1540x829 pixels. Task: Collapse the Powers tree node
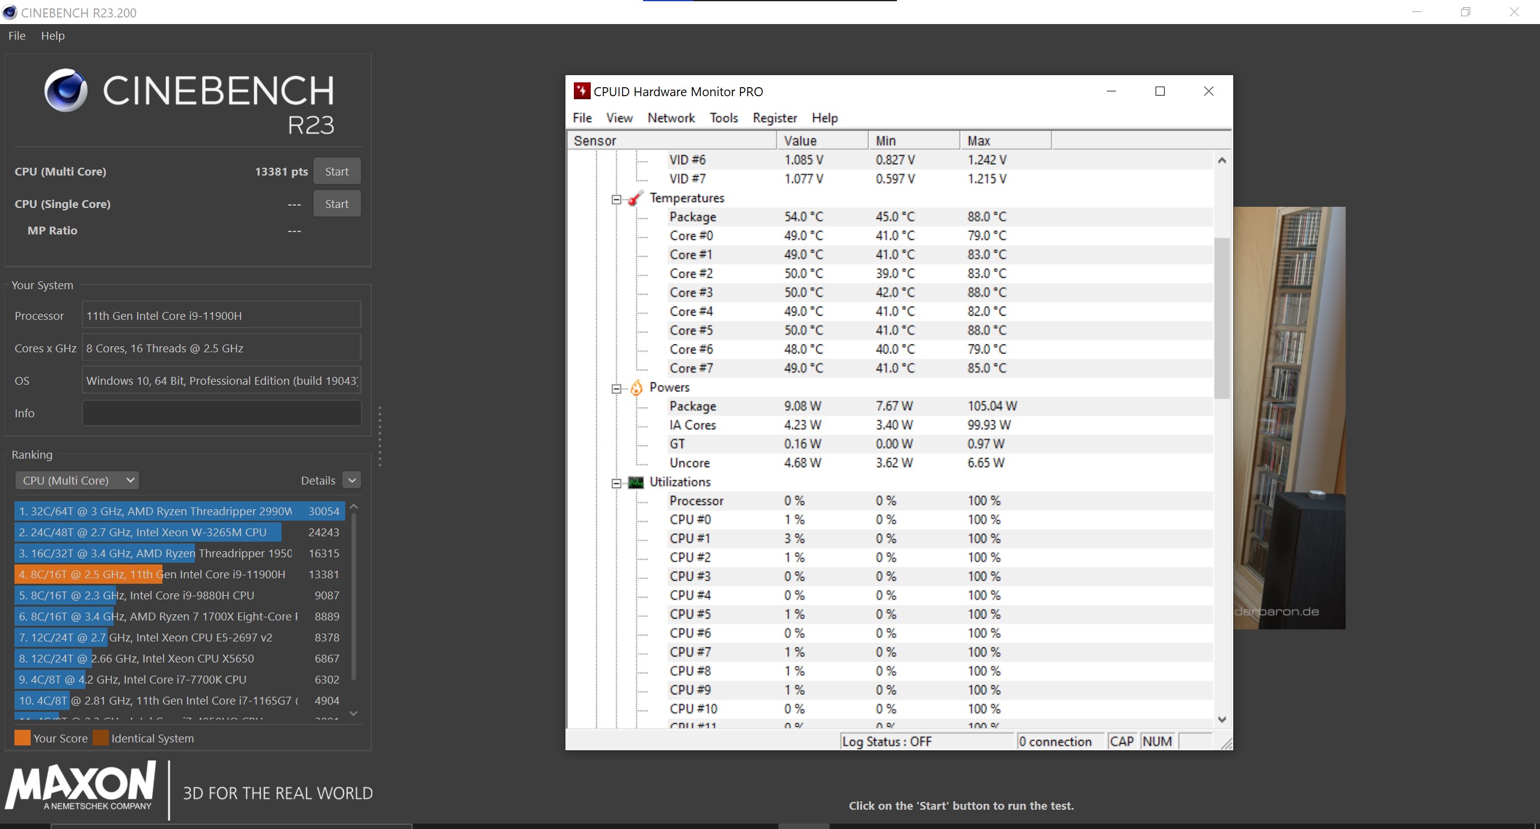[x=616, y=388]
